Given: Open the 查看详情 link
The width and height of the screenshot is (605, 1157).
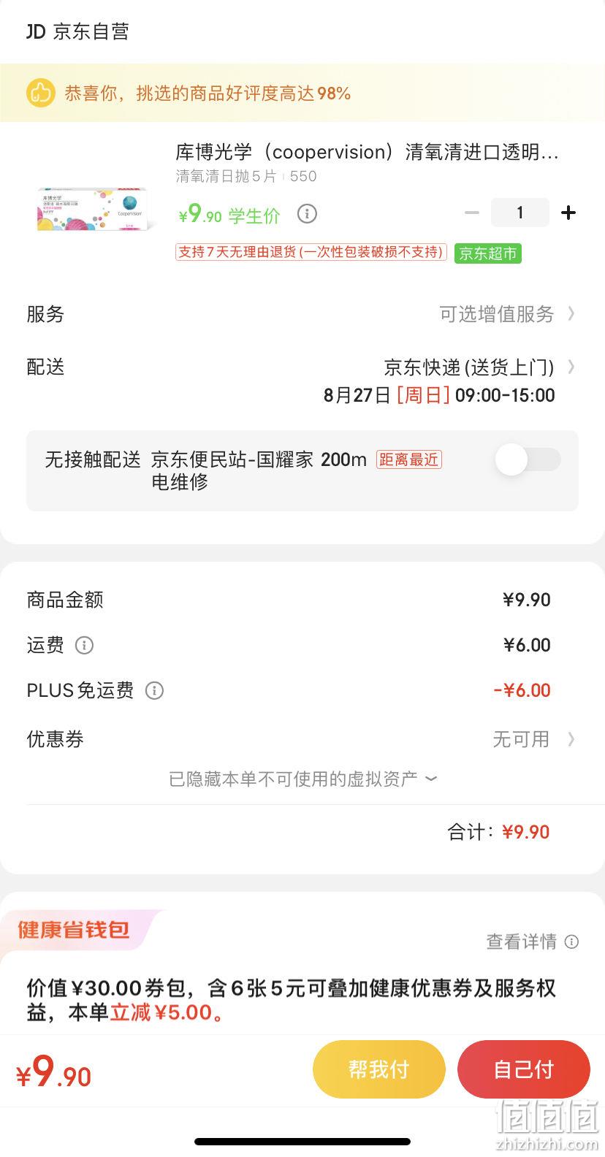Looking at the screenshot, I should (x=521, y=942).
